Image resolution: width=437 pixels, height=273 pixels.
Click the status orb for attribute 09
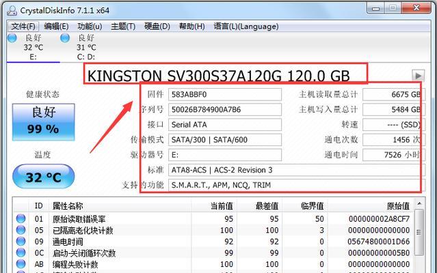[21, 242]
